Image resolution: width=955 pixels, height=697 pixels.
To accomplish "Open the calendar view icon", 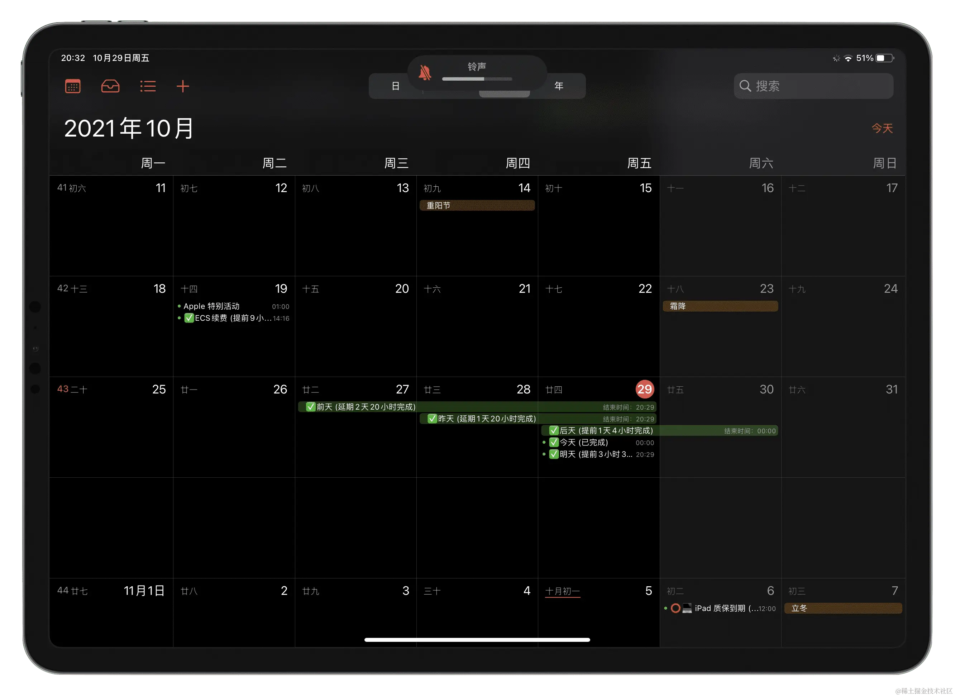I will click(x=72, y=86).
